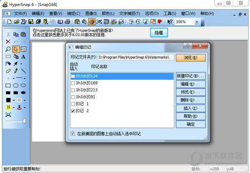Select the straight line tool
Viewport: 250px width, 173px height.
click(x=23, y=71)
